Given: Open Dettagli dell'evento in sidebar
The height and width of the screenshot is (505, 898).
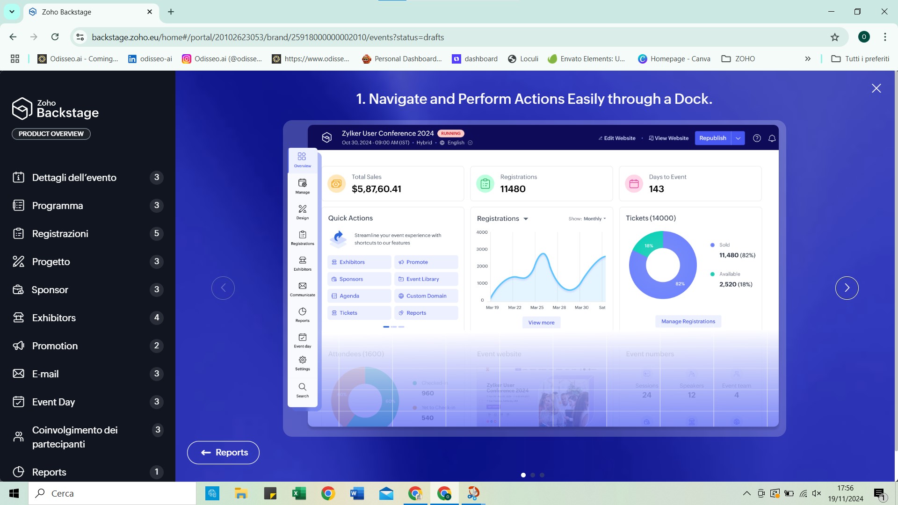Looking at the screenshot, I should coord(87,177).
